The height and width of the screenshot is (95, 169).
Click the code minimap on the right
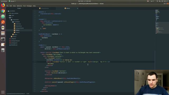162,22
